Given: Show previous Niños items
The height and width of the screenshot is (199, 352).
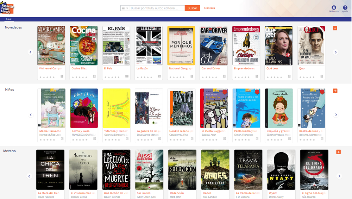Looking at the screenshot, I should pyautogui.click(x=31, y=115).
